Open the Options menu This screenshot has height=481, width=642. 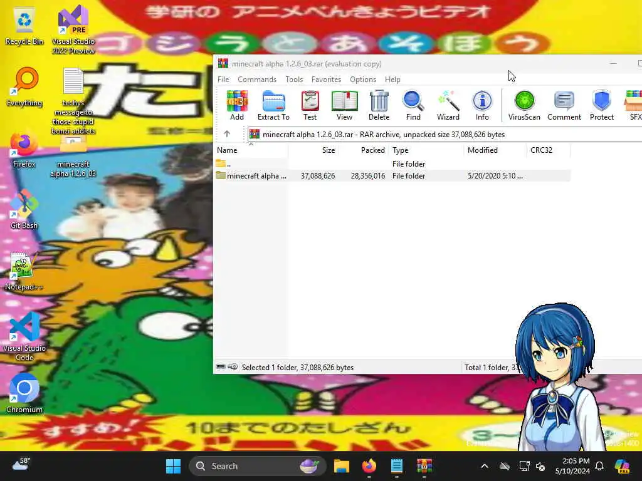[x=363, y=80]
